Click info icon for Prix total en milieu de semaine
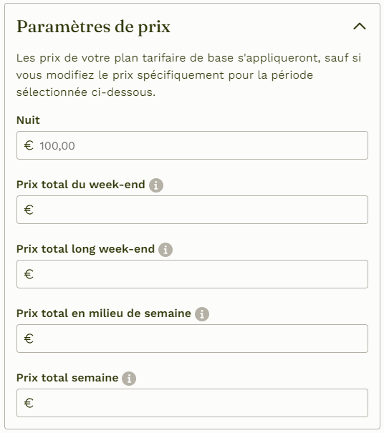Screen dimensions: 384x433 (202, 314)
